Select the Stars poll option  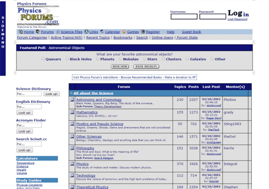(145, 59)
